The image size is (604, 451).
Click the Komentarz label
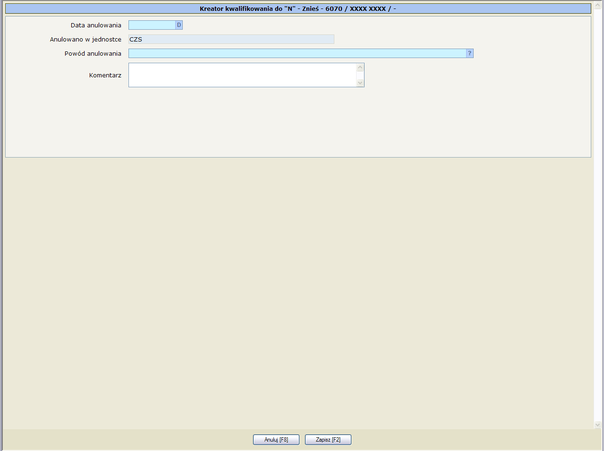(105, 75)
